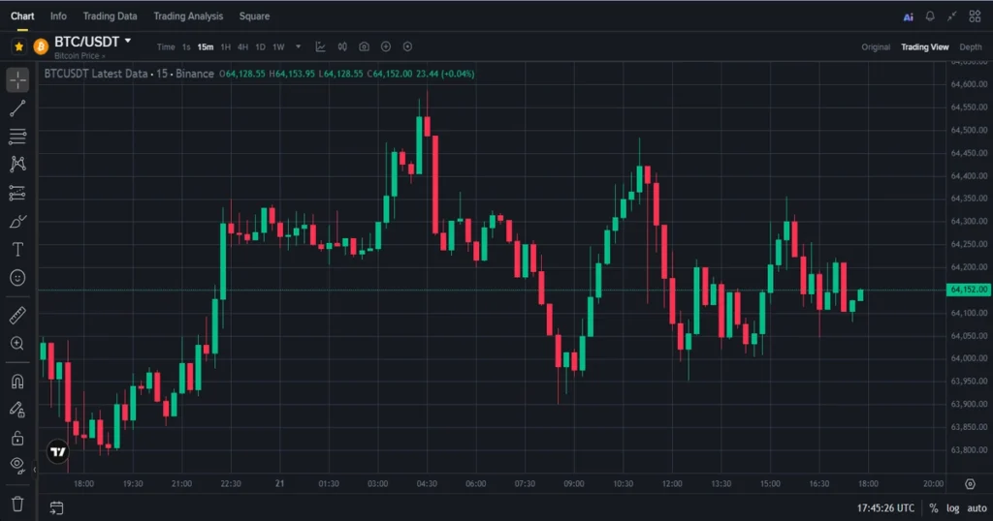Screen dimensions: 993x521
Task: Switch to Original chart view
Action: coord(876,47)
